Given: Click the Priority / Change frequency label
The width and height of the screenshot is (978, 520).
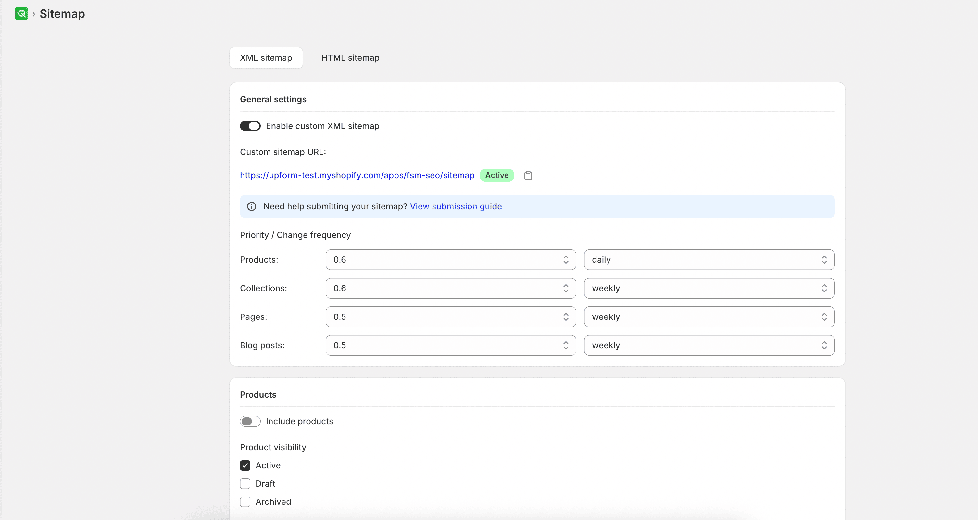Looking at the screenshot, I should [295, 235].
